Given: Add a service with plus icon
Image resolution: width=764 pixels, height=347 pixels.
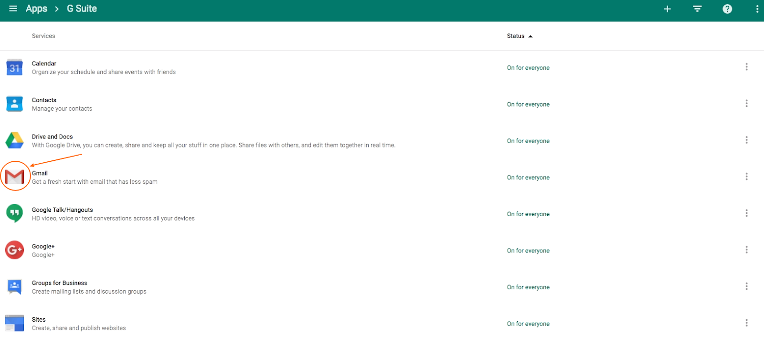Looking at the screenshot, I should coord(668,9).
